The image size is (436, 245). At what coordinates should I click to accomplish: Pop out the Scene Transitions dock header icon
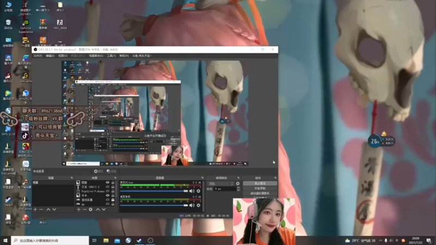pos(238,178)
